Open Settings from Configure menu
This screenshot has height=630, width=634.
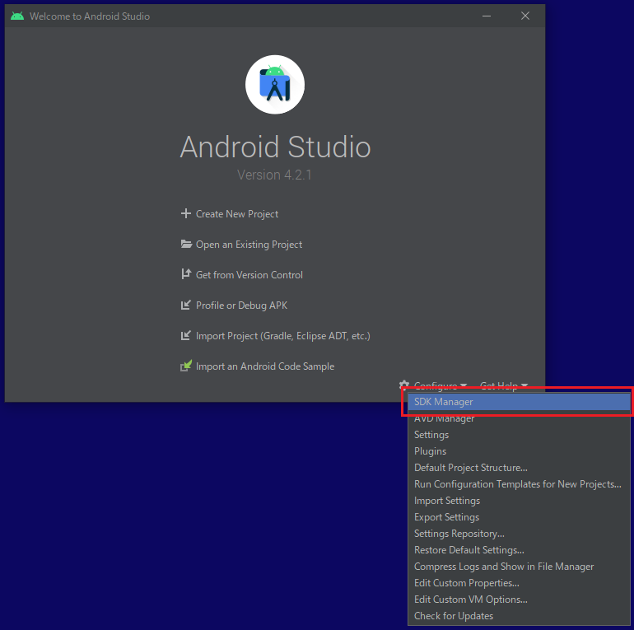(x=519, y=435)
